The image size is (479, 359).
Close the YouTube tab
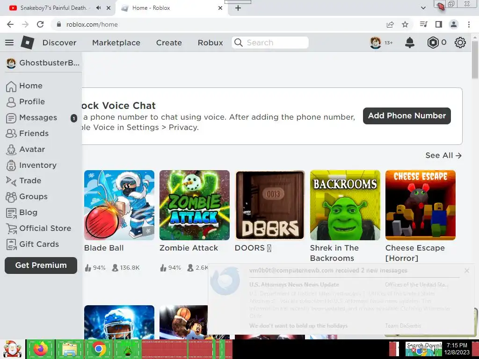[109, 8]
